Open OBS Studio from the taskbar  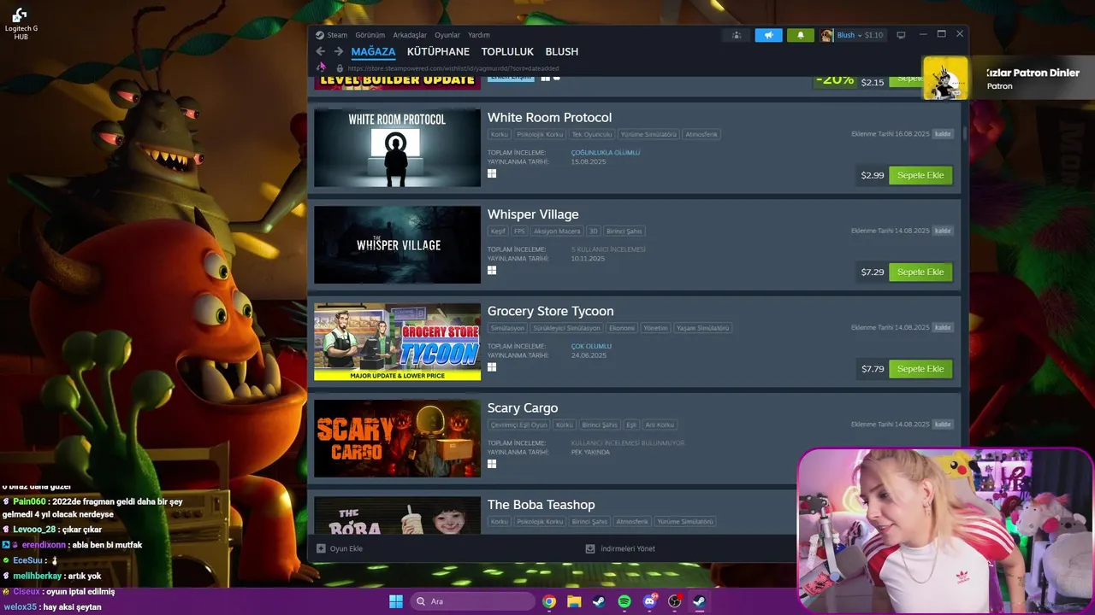pos(674,601)
